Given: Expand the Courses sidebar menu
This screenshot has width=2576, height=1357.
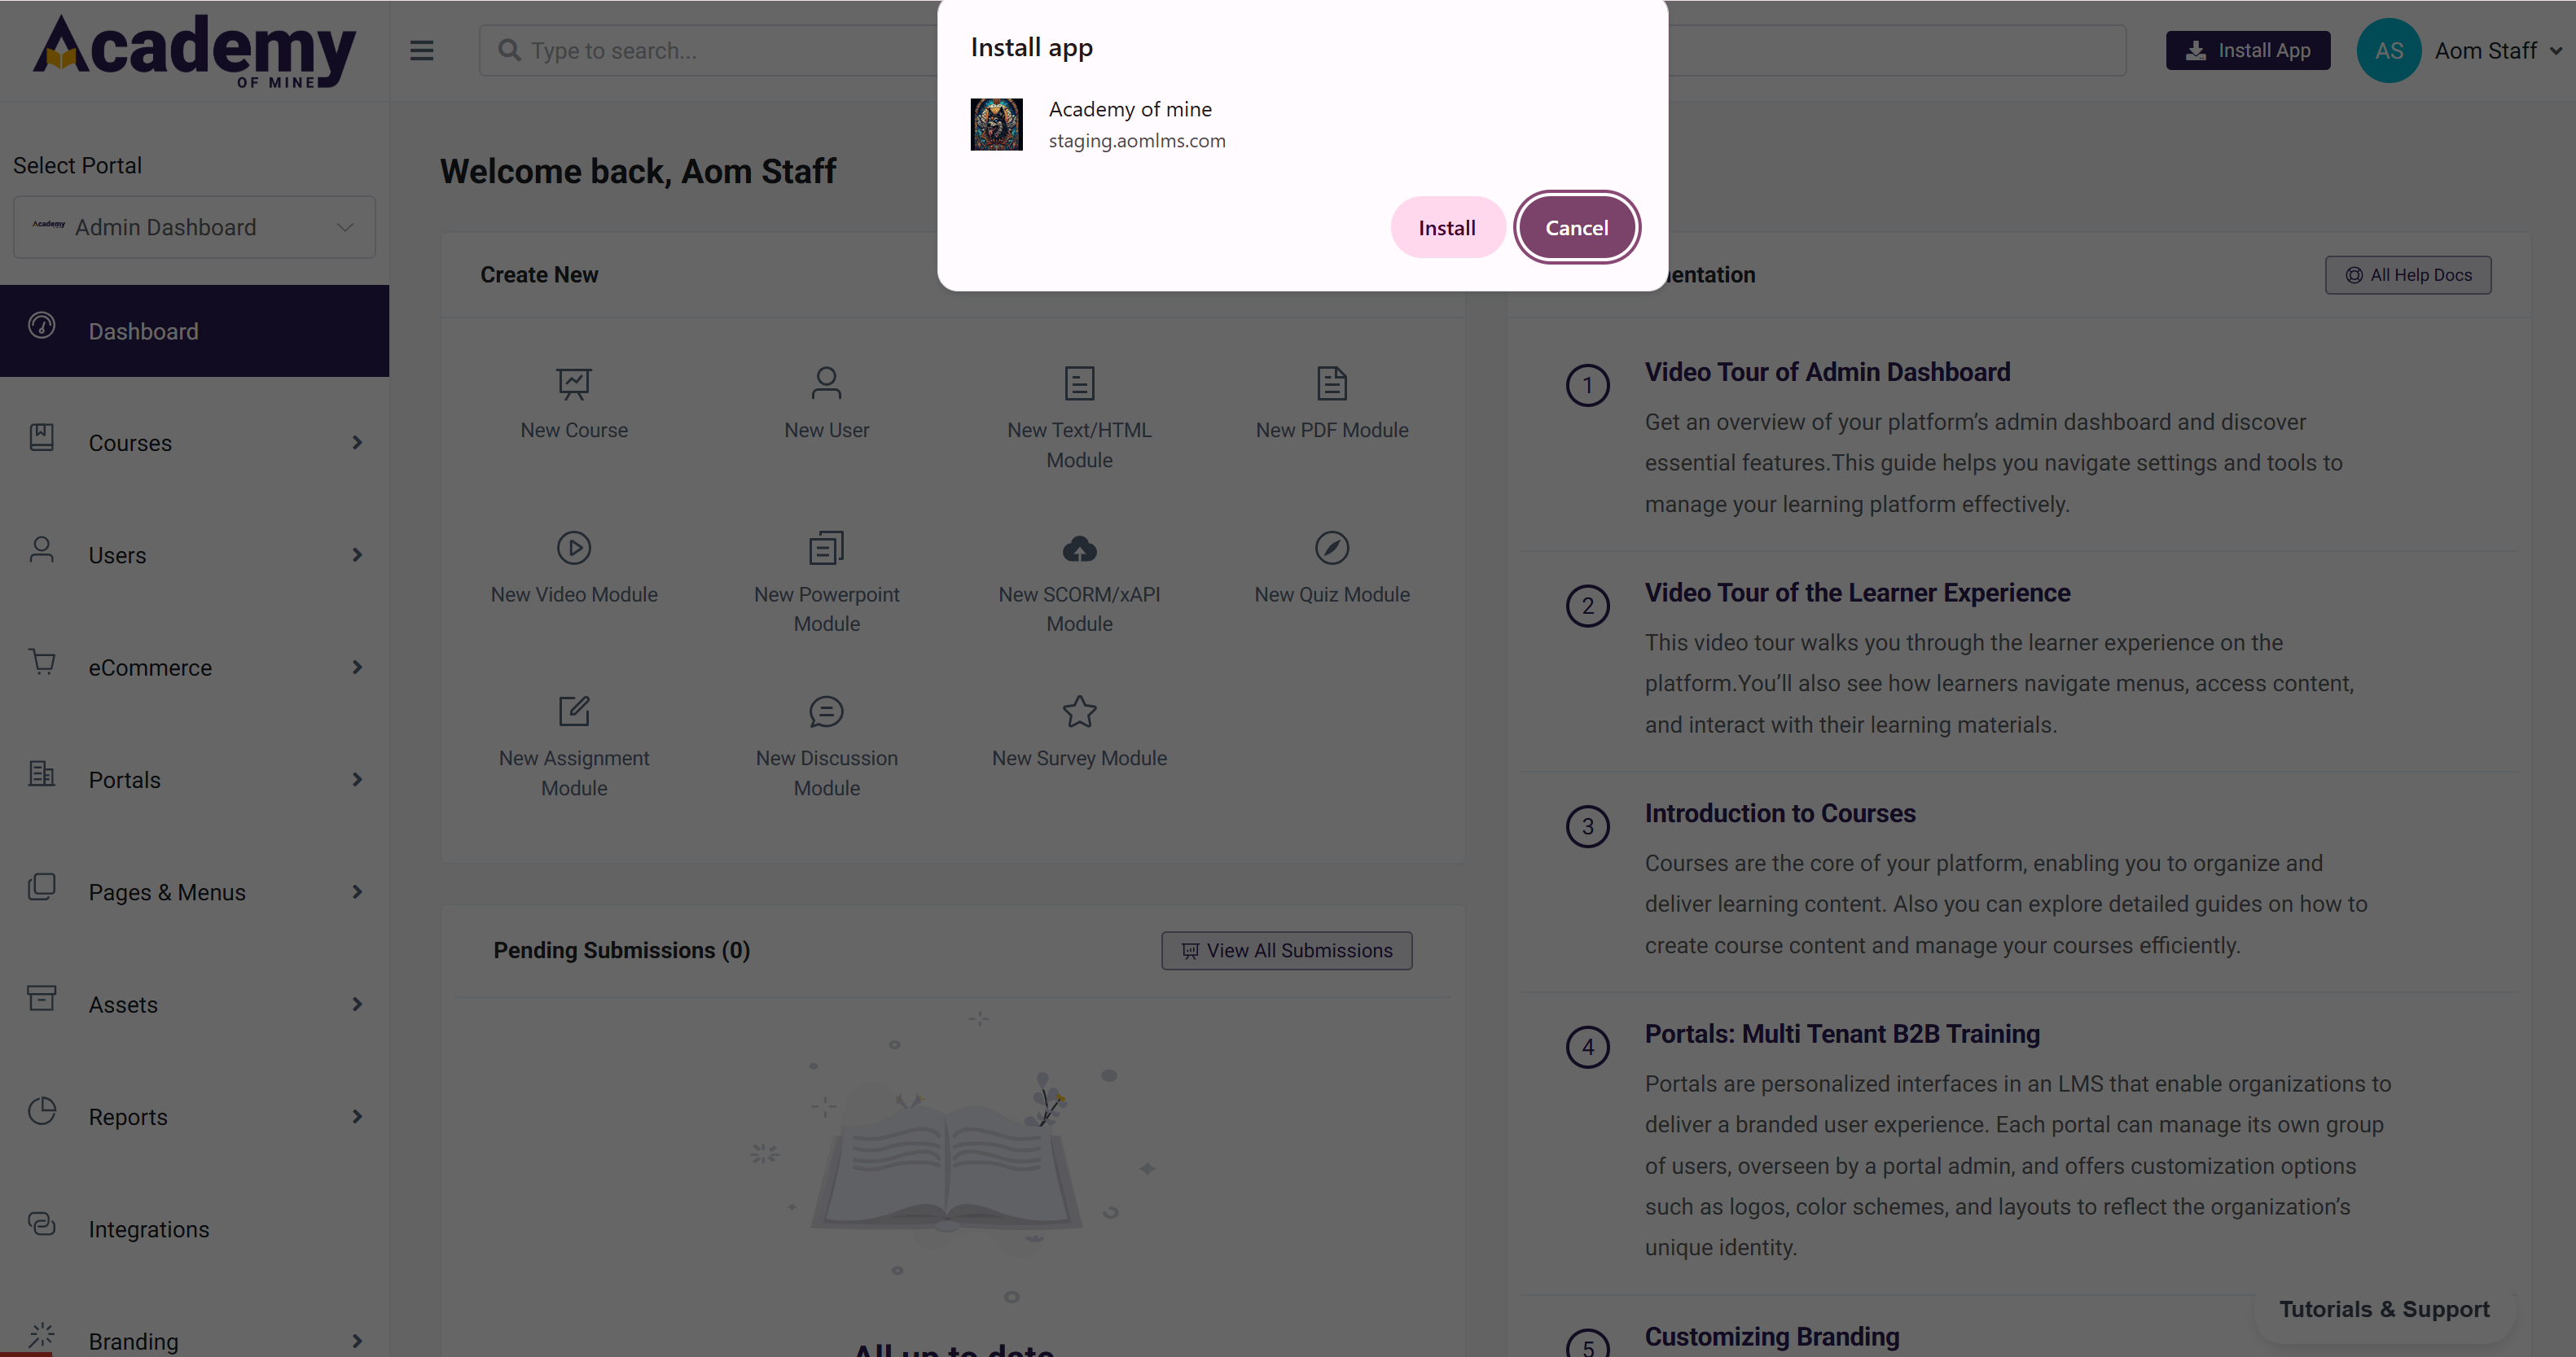Looking at the screenshot, I should coord(194,443).
